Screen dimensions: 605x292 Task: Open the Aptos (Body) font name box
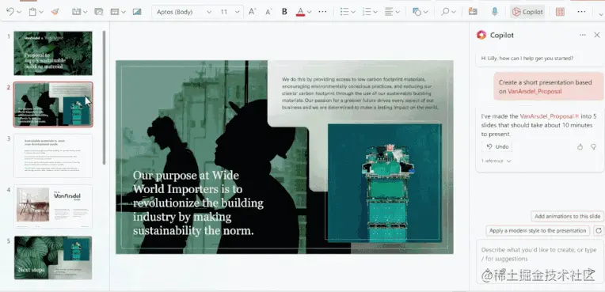coord(184,12)
